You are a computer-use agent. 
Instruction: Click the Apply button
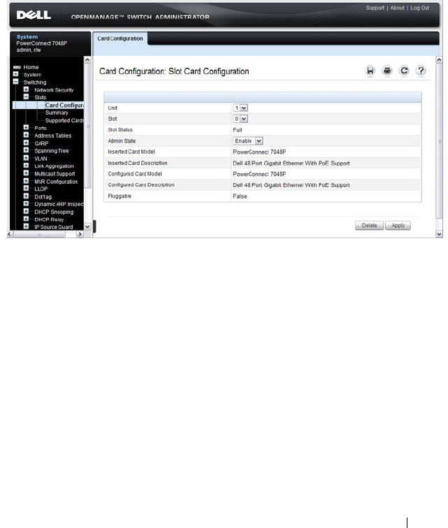pos(398,226)
